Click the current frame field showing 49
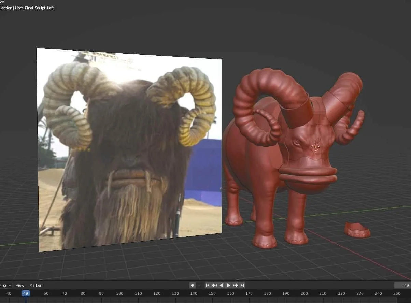This screenshot has height=303, width=411. pyautogui.click(x=402, y=285)
